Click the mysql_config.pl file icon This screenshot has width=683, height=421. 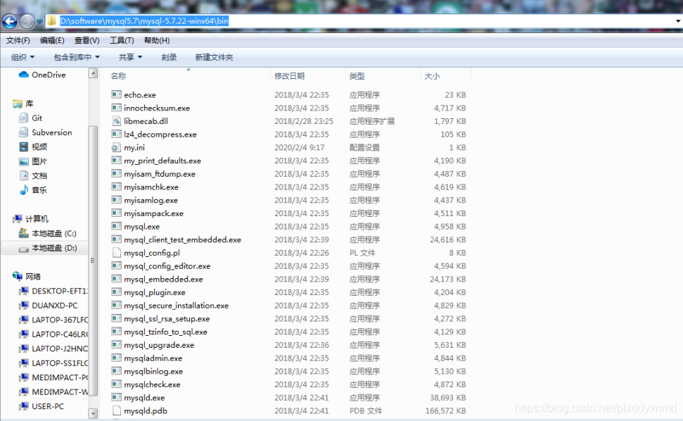(x=116, y=253)
